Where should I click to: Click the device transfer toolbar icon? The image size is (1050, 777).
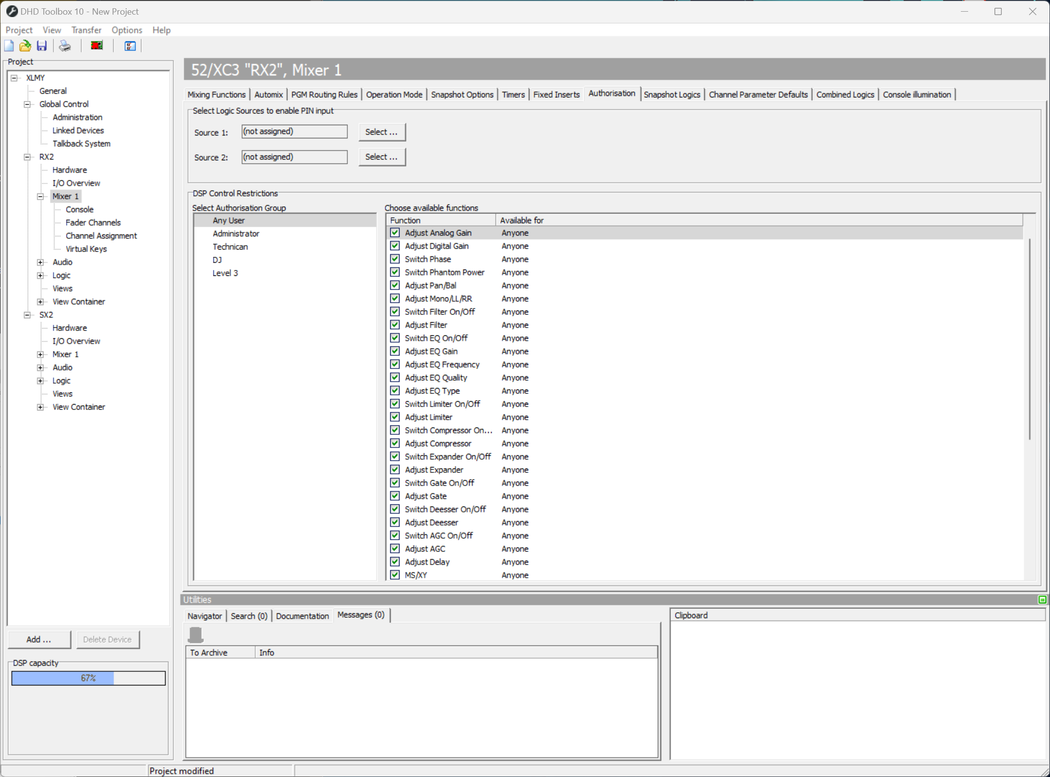[x=96, y=45]
